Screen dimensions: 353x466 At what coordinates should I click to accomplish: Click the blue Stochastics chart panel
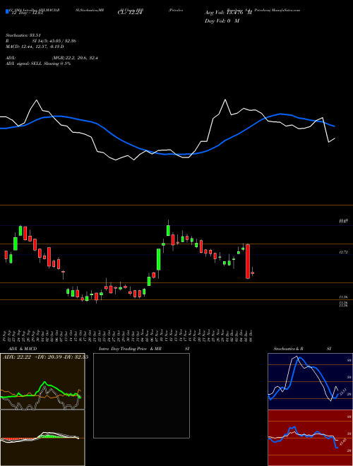310,381
